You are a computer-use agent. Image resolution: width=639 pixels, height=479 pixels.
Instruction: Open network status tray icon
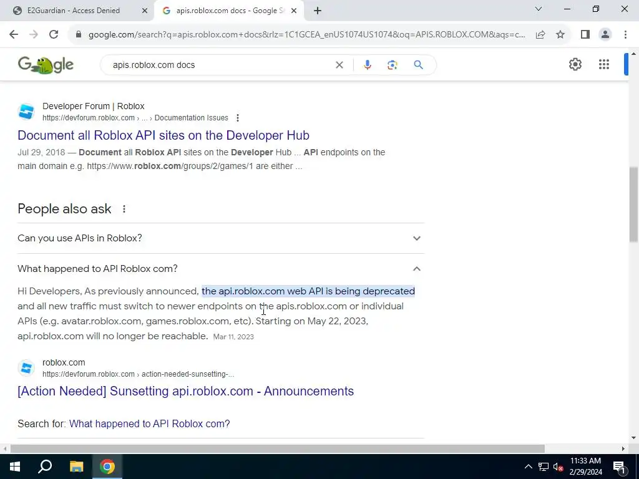[544, 467]
